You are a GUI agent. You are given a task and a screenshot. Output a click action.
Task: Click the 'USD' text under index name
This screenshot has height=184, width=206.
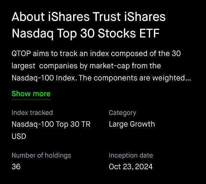19,136
